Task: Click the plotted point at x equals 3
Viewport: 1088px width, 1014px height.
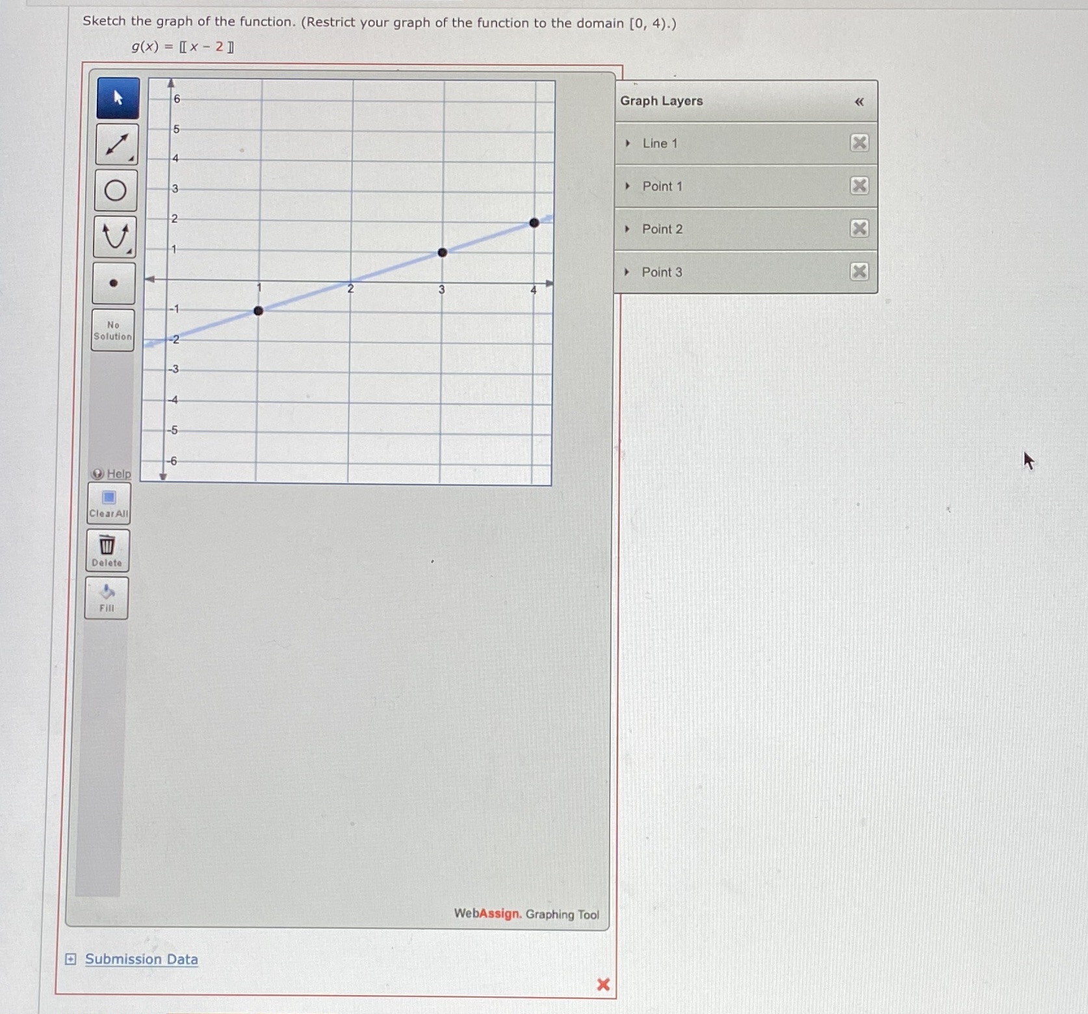Action: pos(443,252)
